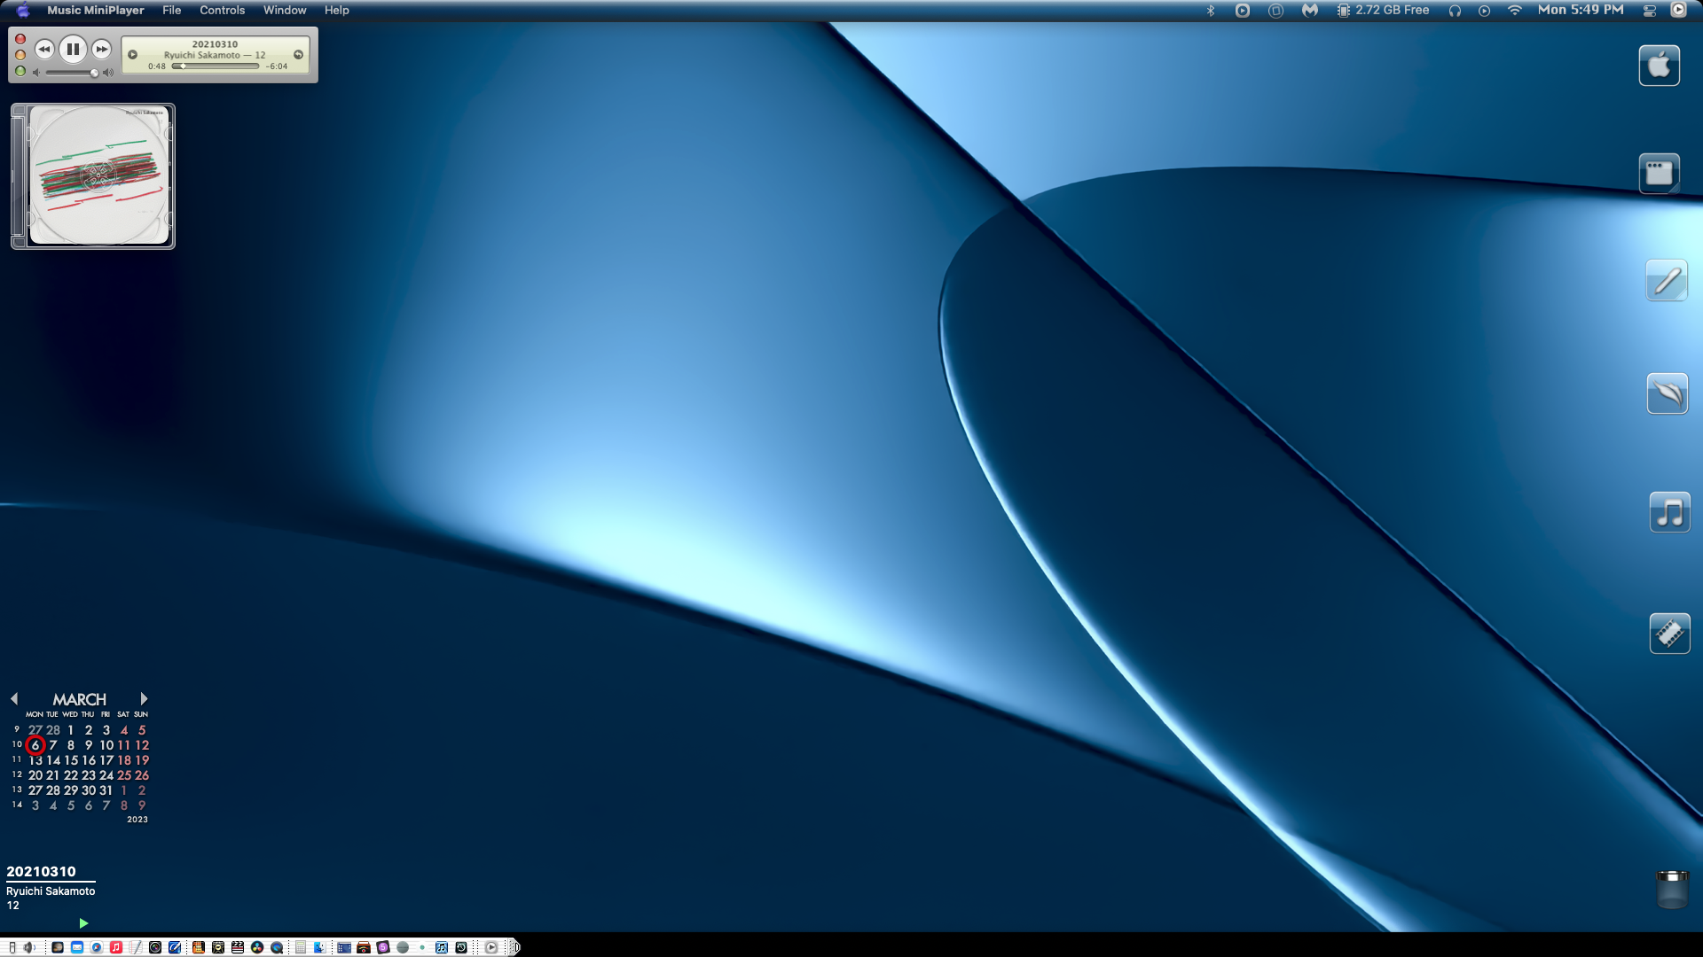Open the Trash on the desktop

click(x=1671, y=889)
